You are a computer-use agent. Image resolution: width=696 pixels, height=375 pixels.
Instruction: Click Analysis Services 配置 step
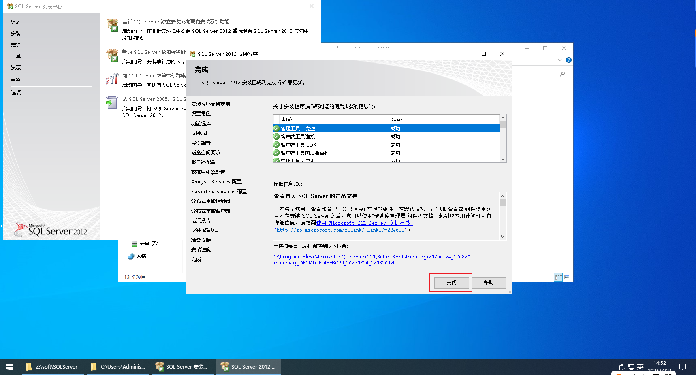tap(217, 182)
